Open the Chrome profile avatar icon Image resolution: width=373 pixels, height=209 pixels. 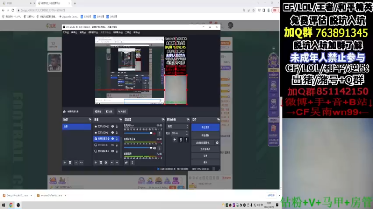point(269,10)
